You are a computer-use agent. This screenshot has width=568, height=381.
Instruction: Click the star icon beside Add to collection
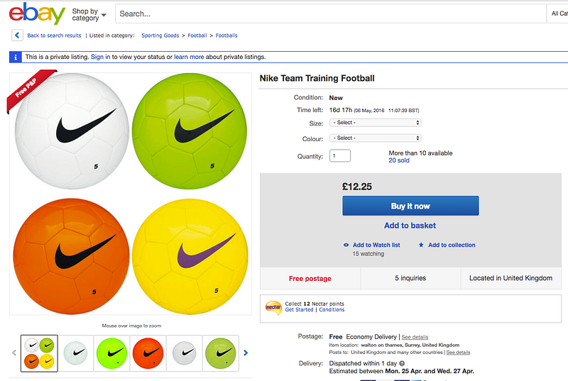(x=421, y=245)
